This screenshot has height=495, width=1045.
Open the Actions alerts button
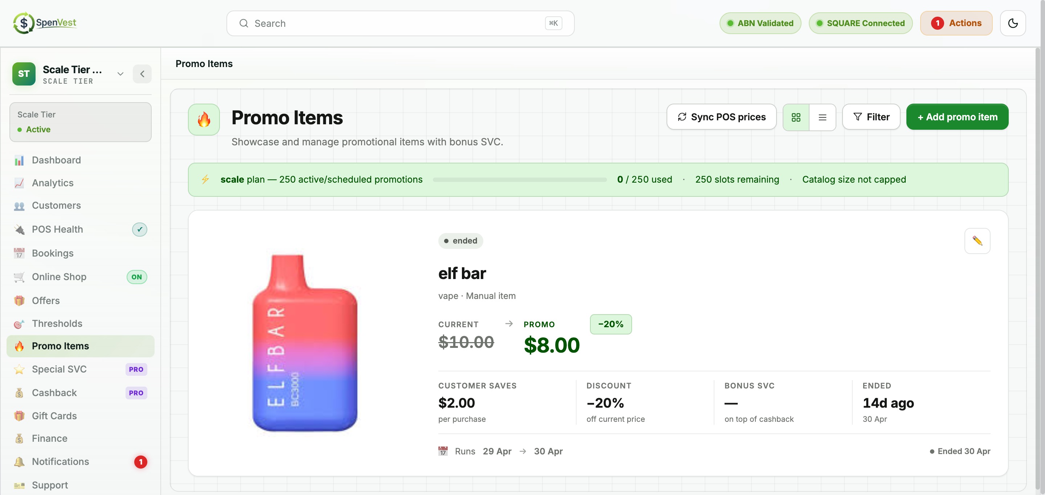point(956,23)
